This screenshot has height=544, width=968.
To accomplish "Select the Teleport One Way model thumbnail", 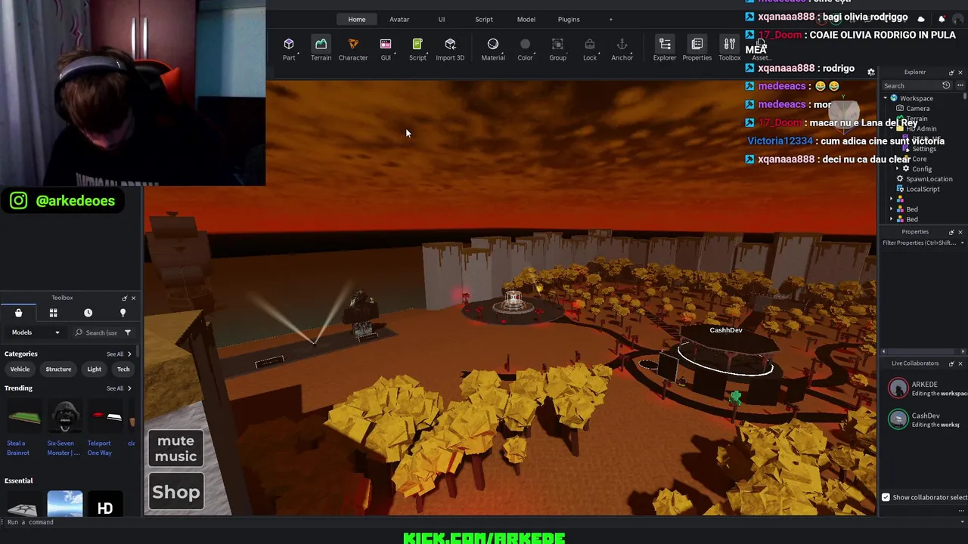I will pos(105,418).
